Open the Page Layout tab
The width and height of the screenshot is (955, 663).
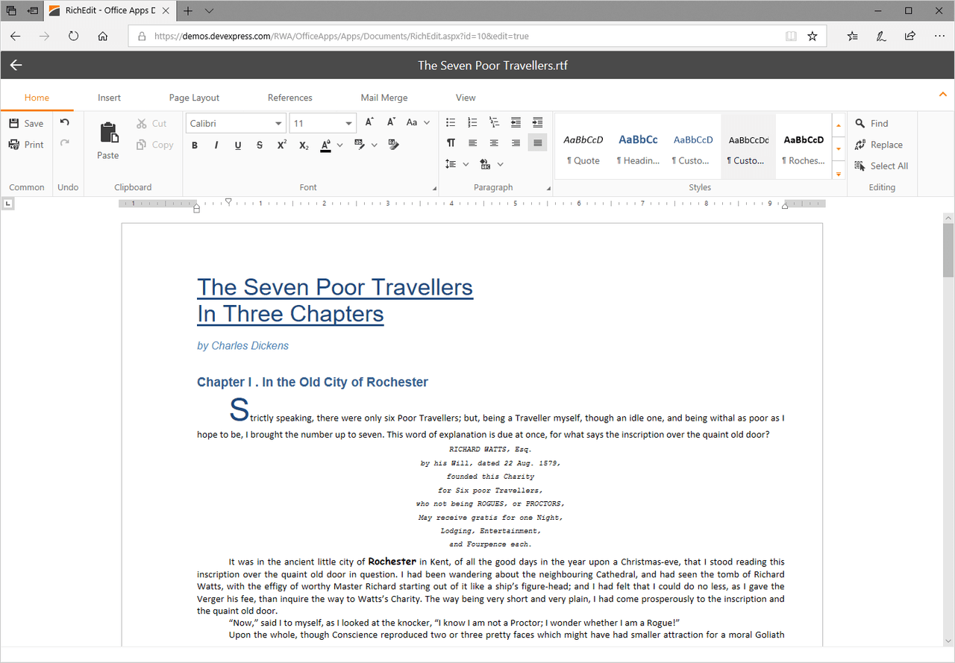click(194, 98)
